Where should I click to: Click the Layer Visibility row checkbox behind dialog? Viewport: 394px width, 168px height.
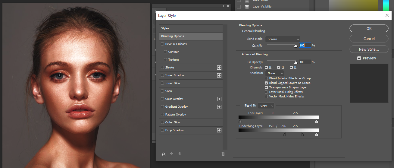point(239,7)
